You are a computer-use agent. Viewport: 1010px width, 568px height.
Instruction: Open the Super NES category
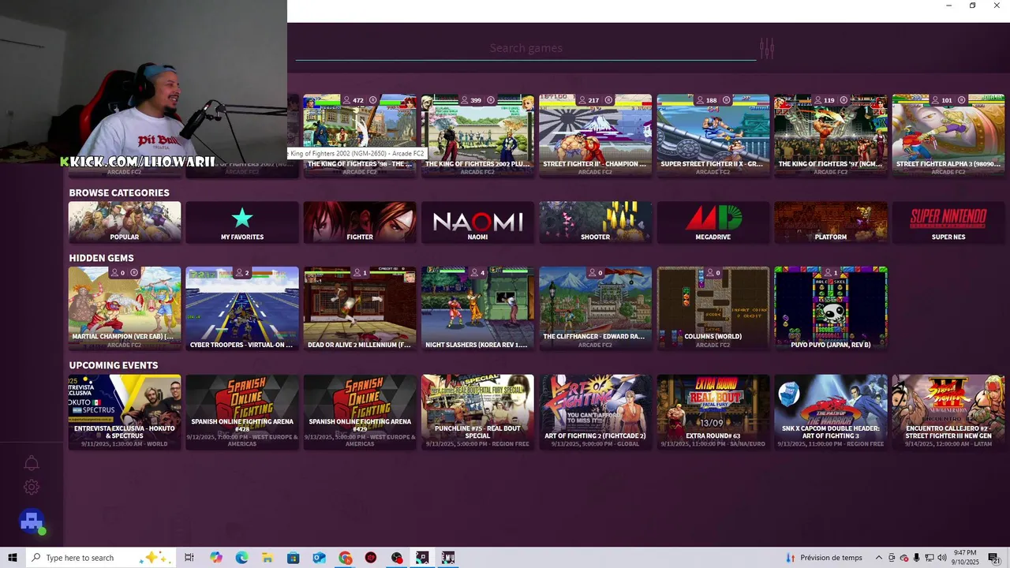pyautogui.click(x=948, y=222)
